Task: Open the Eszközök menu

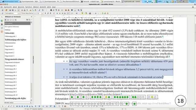Action: tap(43, 7)
